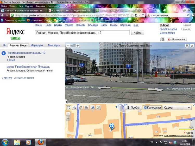Select the ruler distance measuring tool
195x146 pixels.
(80, 108)
